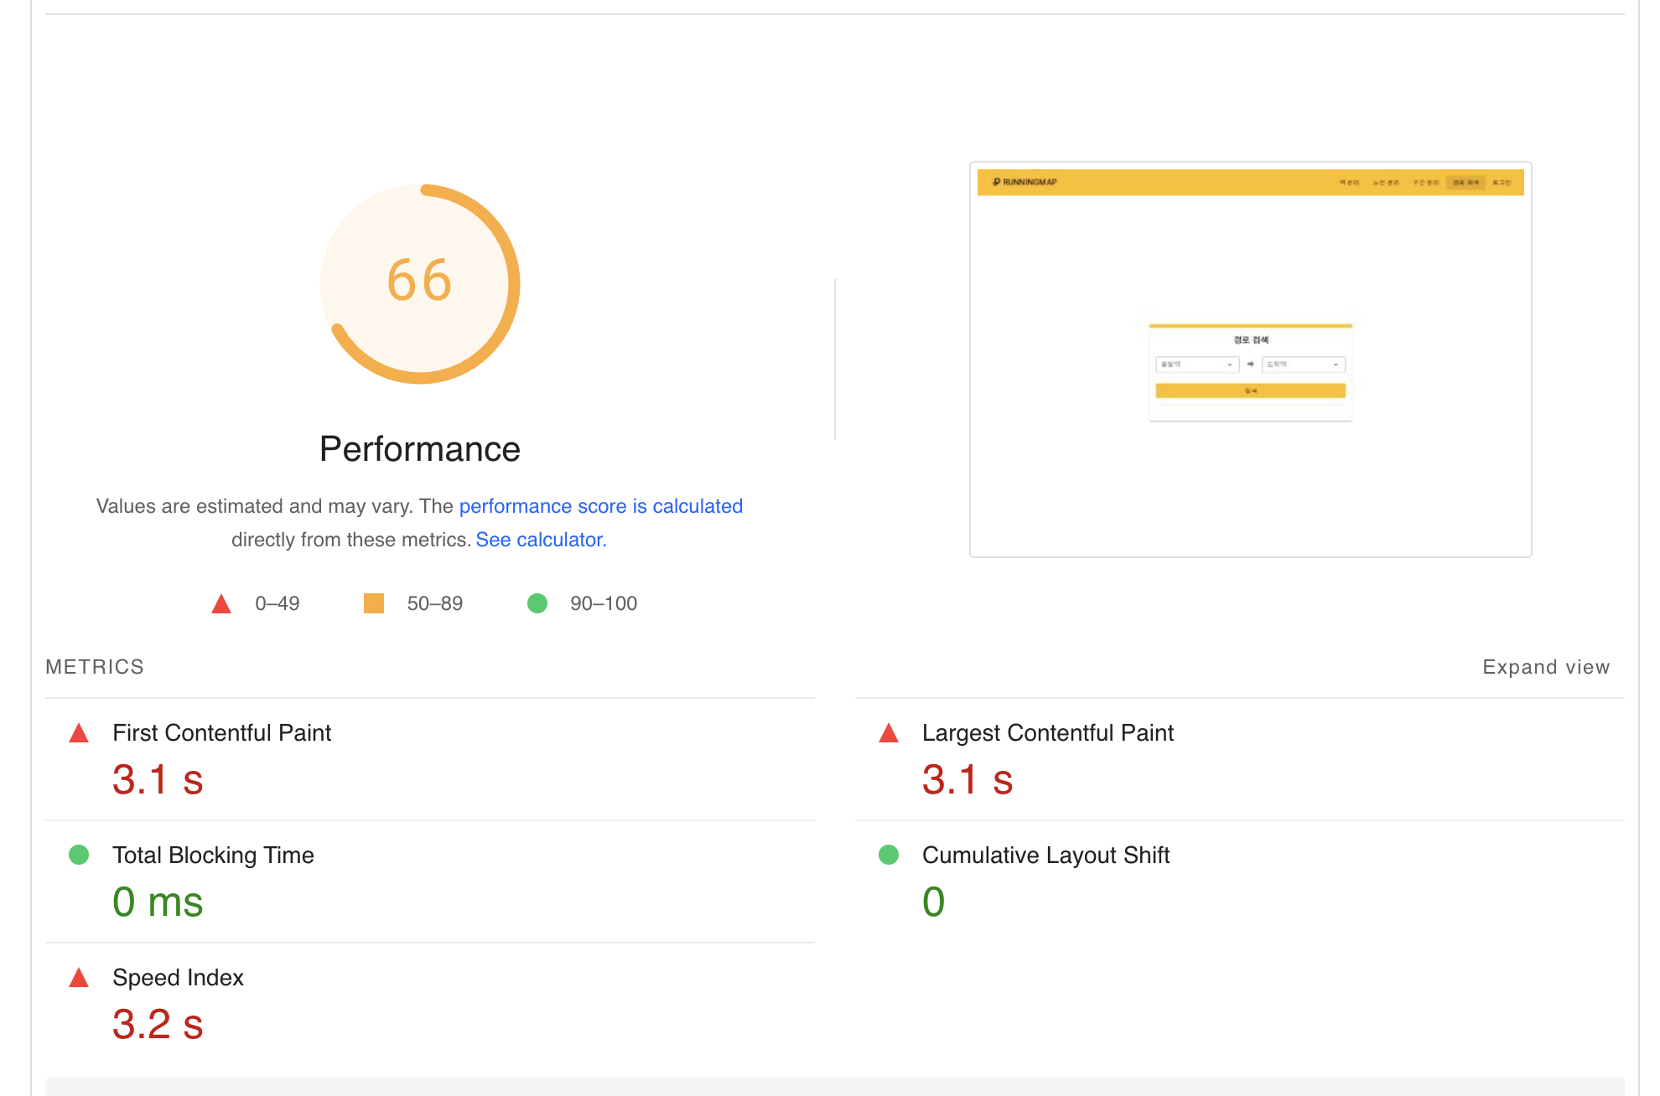Expand the Speed Index metric label

[178, 978]
